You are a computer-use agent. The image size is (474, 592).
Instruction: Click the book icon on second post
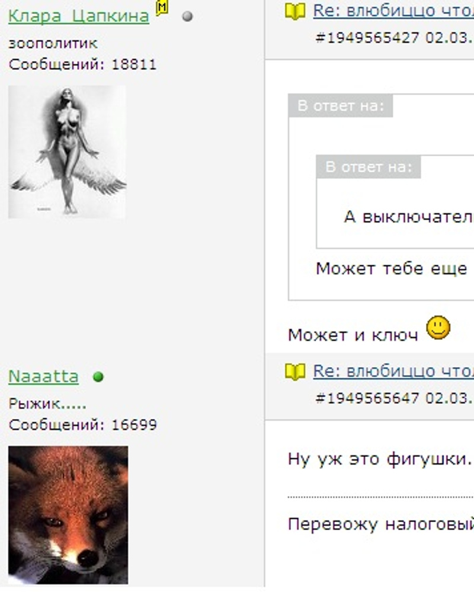point(295,372)
